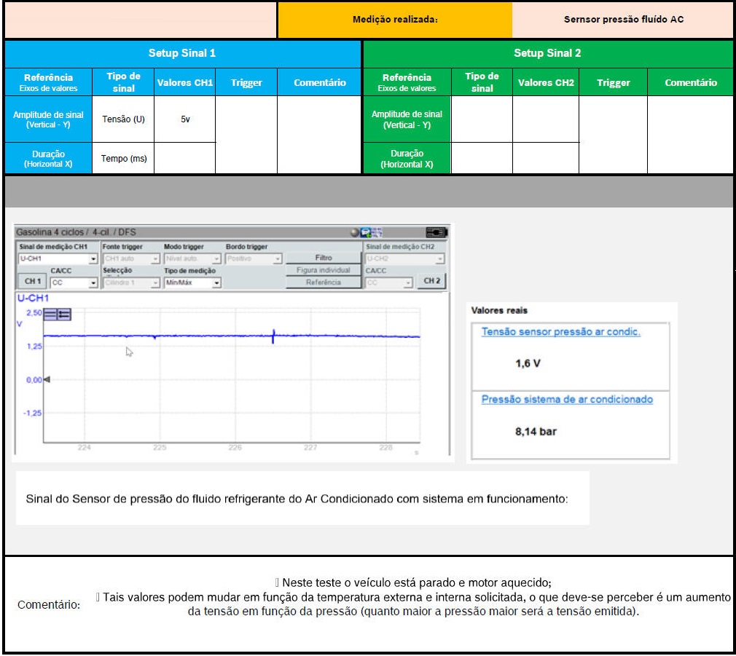Click the battery status icon in title bar
The image size is (736, 656).
click(435, 232)
